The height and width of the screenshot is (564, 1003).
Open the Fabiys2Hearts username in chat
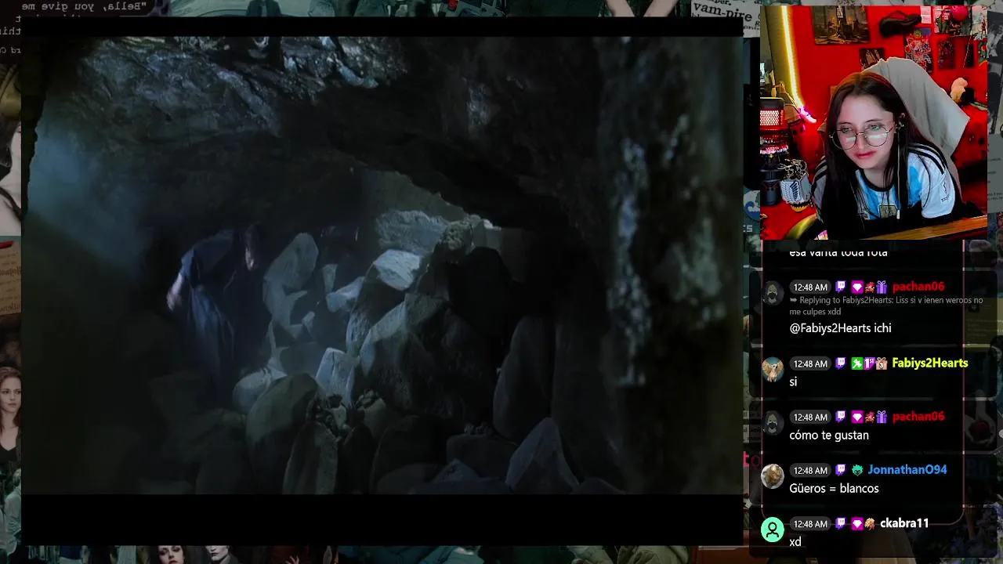pyautogui.click(x=930, y=363)
